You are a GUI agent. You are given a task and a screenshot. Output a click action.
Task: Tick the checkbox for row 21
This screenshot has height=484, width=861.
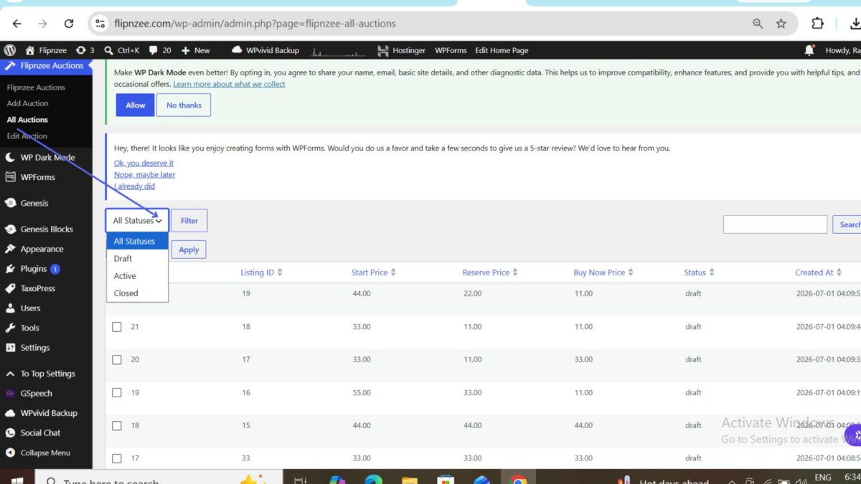pyautogui.click(x=117, y=327)
